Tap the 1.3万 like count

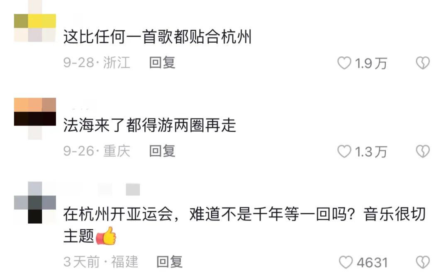[371, 152]
